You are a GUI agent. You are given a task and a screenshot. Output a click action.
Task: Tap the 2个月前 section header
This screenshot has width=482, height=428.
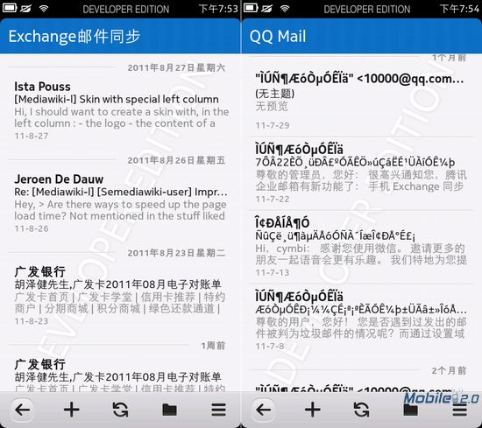(449, 370)
